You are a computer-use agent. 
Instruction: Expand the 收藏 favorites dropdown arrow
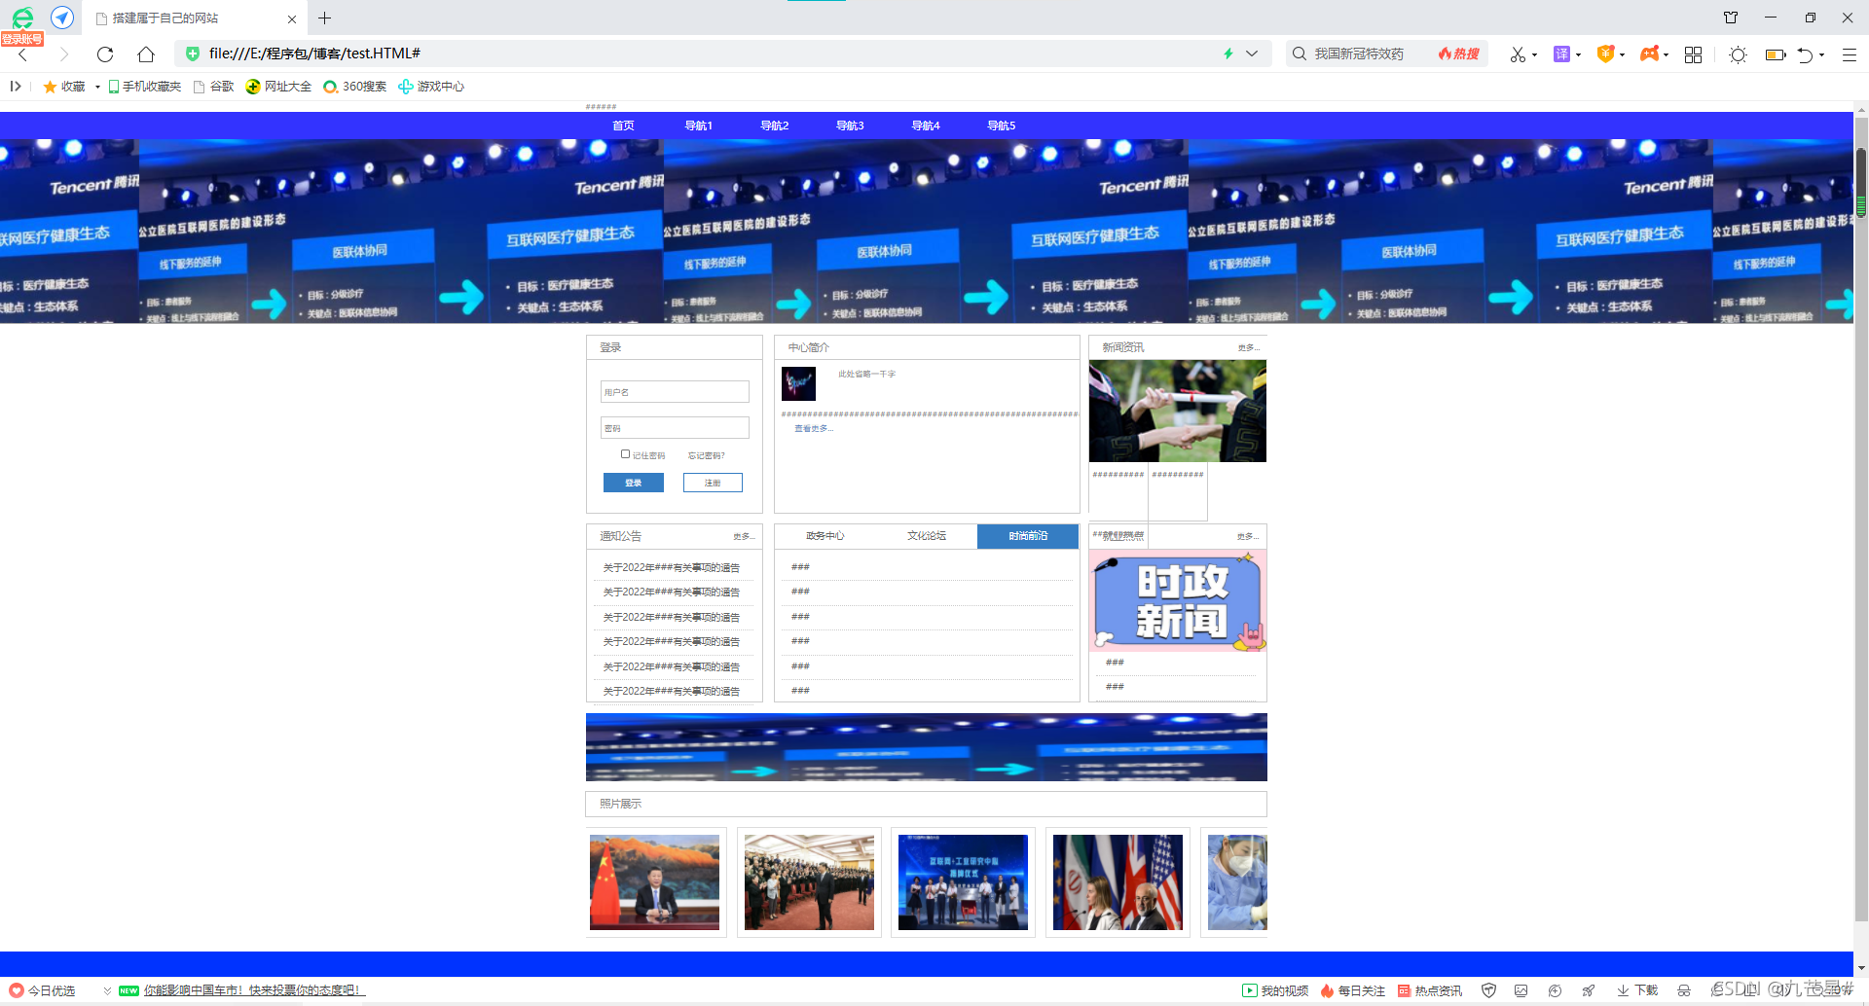pyautogui.click(x=97, y=87)
